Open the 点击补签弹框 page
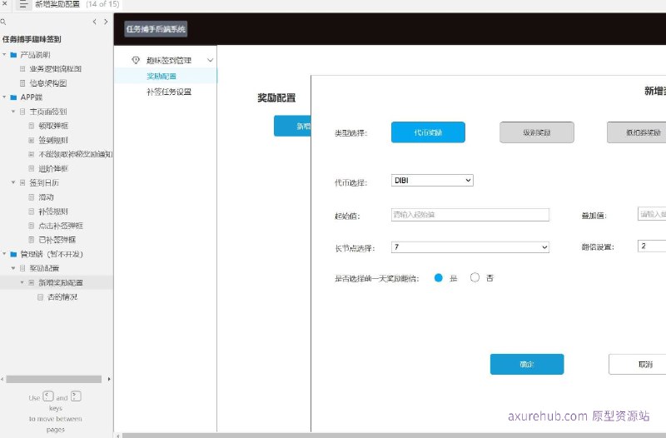Screen dimensions: 666x438 point(61,226)
